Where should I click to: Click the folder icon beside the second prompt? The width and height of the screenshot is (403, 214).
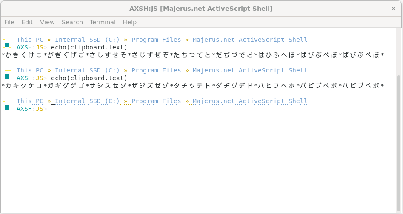coord(7,74)
